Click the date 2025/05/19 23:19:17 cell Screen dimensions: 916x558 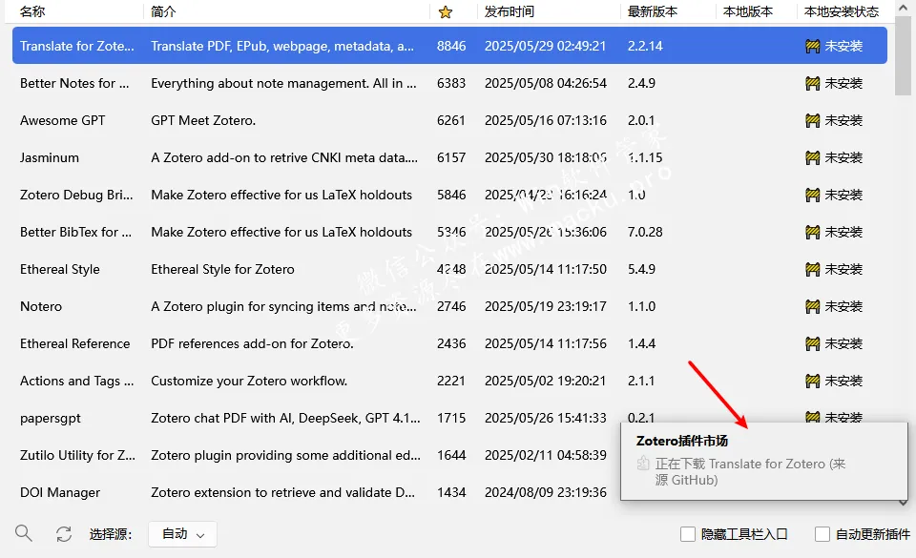click(546, 306)
